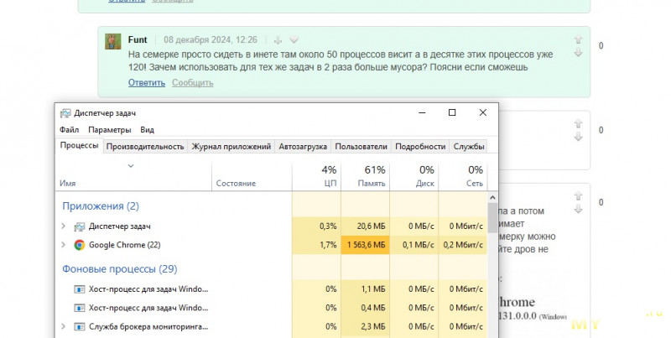Switch to the Пользователи tab
This screenshot has width=671, height=338.
361,146
